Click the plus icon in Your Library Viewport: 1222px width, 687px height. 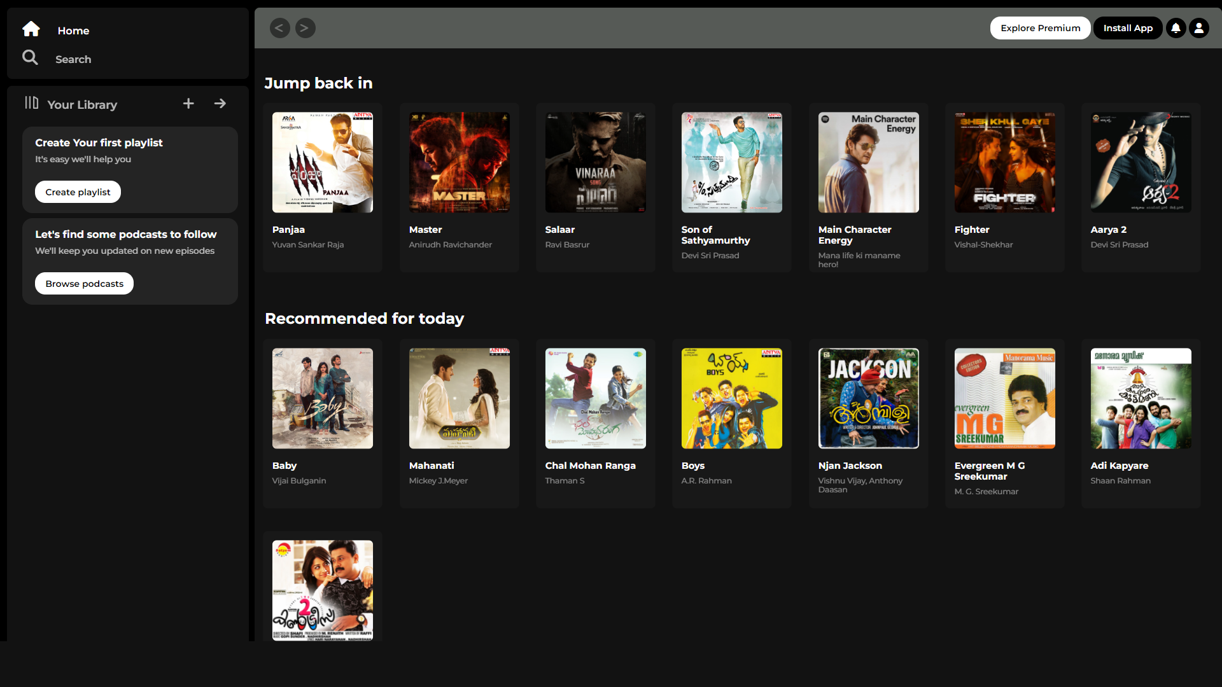point(188,104)
